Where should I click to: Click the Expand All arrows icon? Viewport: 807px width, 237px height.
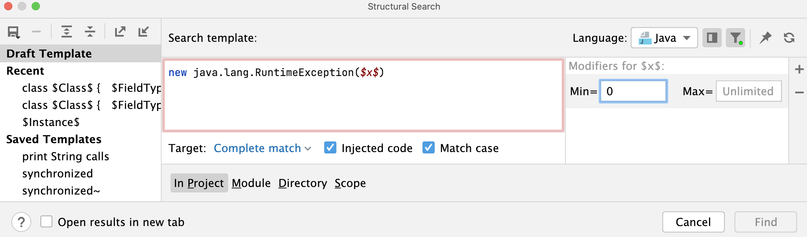(x=67, y=32)
